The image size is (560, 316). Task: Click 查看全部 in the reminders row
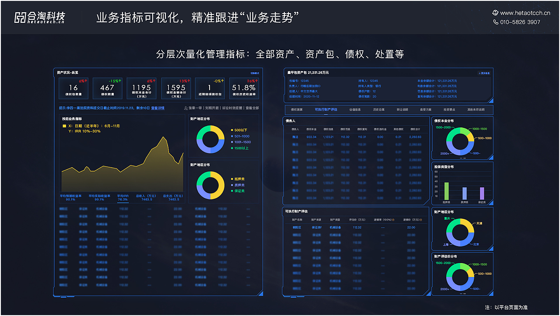[252, 108]
